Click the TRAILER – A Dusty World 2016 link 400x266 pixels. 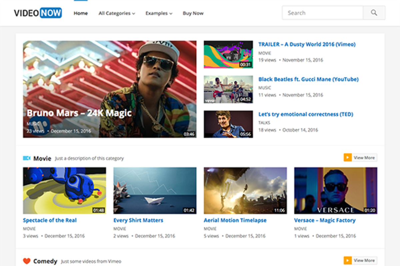point(307,44)
